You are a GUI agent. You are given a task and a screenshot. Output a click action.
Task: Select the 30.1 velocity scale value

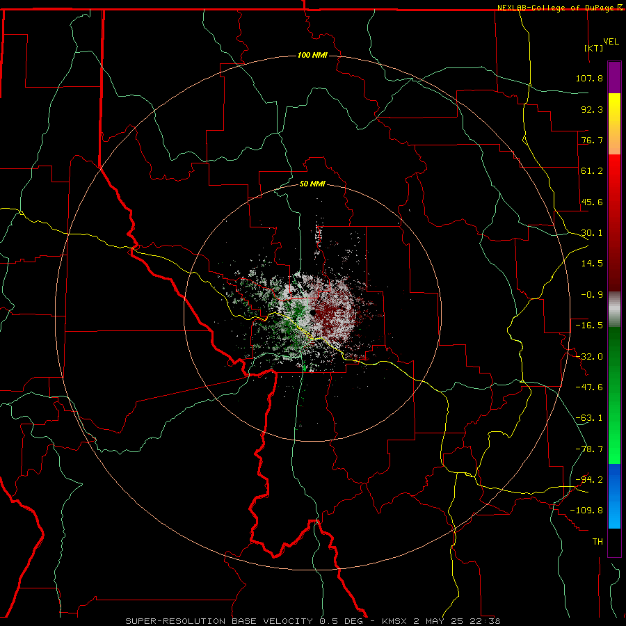click(x=592, y=233)
